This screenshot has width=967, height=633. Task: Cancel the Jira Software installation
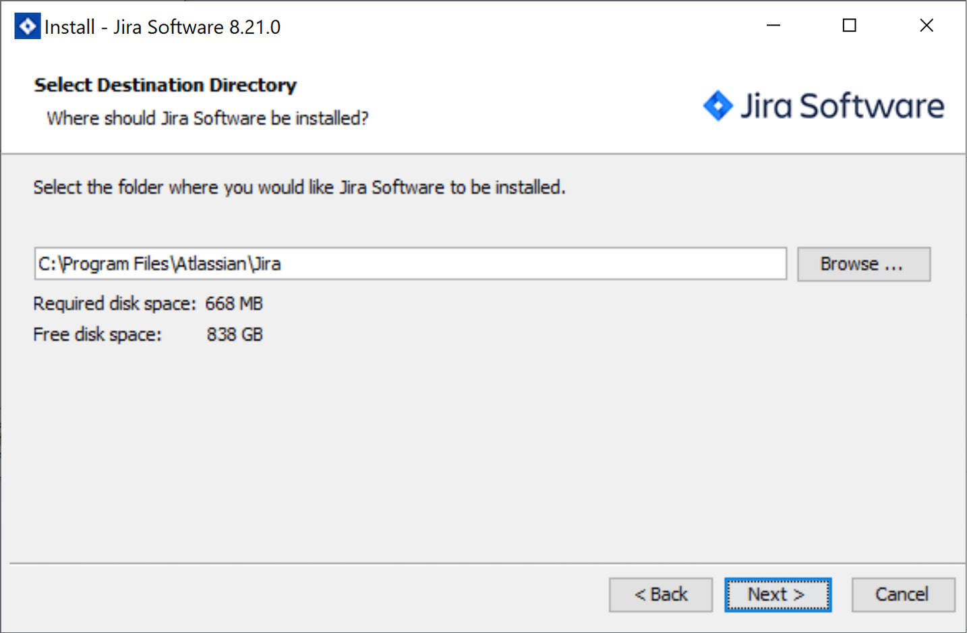(903, 595)
